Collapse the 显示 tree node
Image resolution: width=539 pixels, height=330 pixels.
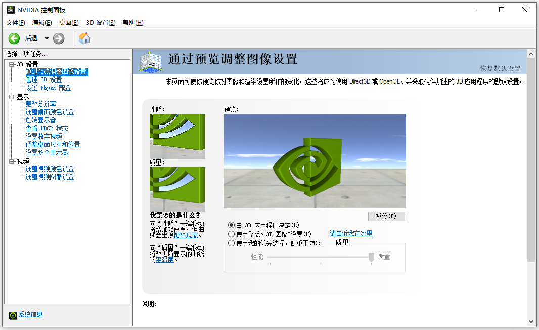click(11, 97)
